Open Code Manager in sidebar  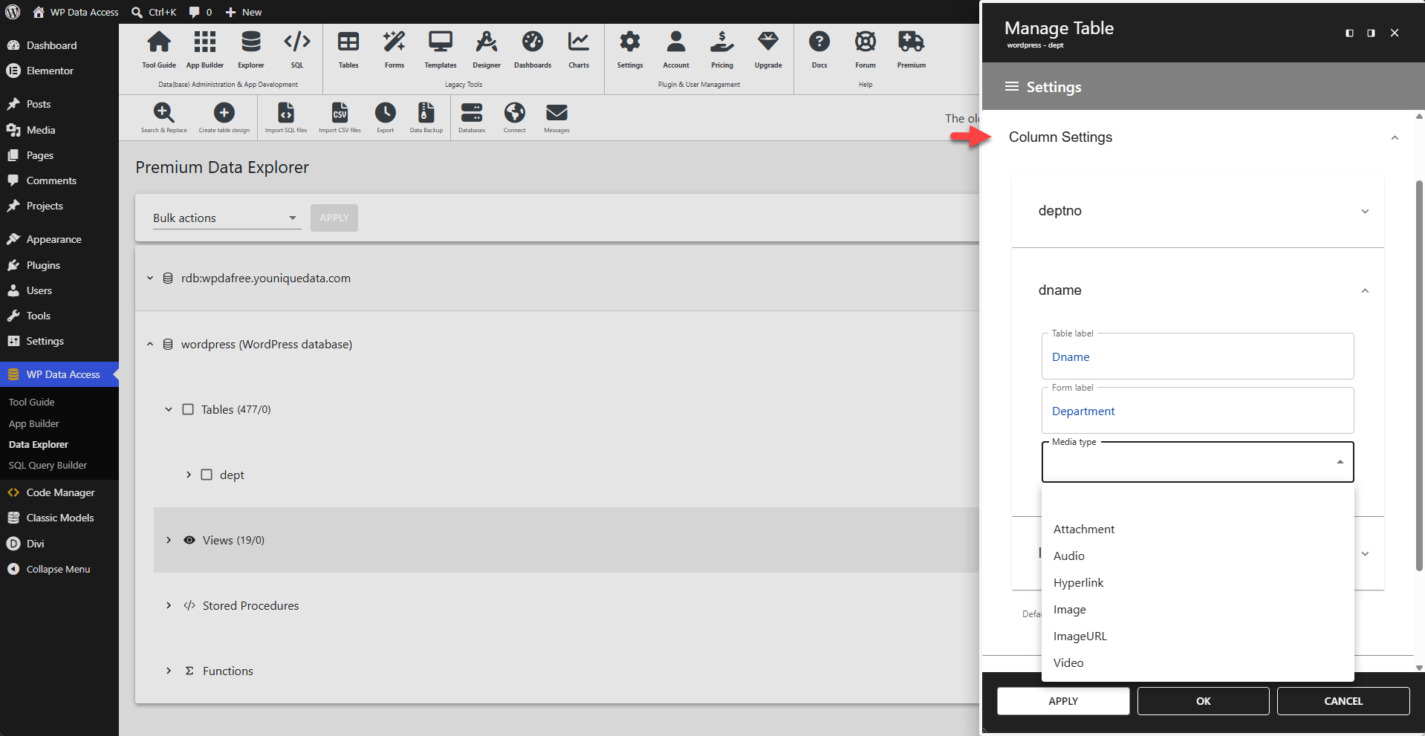[59, 492]
